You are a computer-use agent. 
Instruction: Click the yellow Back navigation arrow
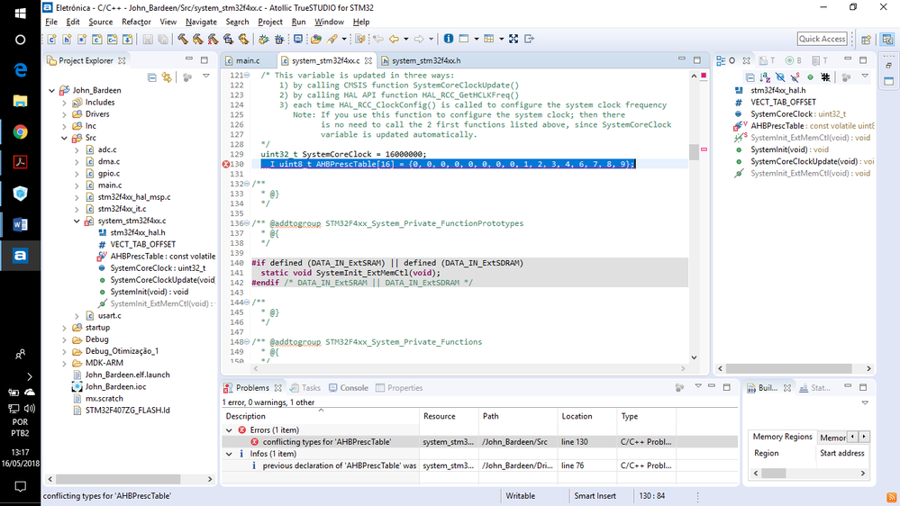click(x=394, y=39)
